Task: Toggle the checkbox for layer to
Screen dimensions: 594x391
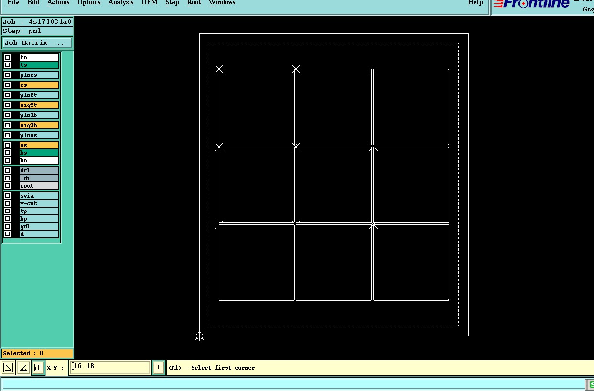Action: pyautogui.click(x=8, y=57)
